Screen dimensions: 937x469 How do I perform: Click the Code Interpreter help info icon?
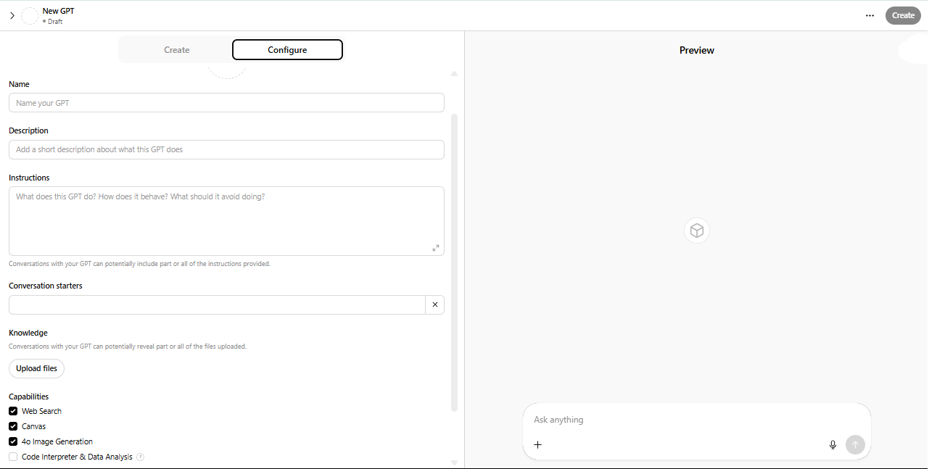pyautogui.click(x=141, y=457)
